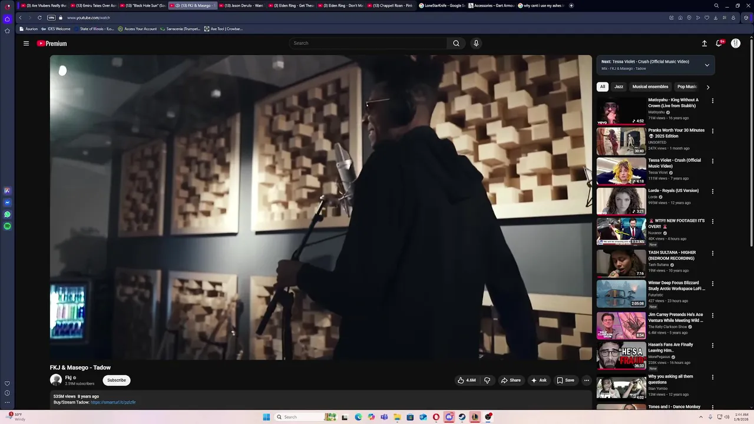Open Tones and I Dance Monkey title
The width and height of the screenshot is (754, 424).
[x=674, y=407]
